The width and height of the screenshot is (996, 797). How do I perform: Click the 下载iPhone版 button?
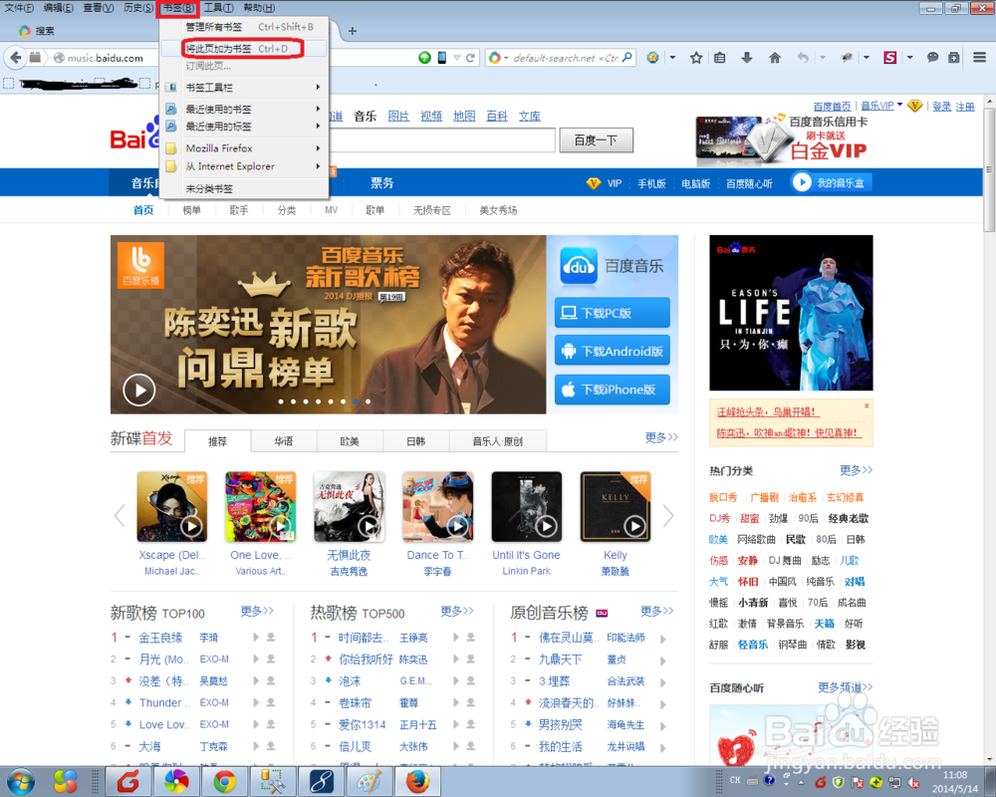tap(613, 389)
